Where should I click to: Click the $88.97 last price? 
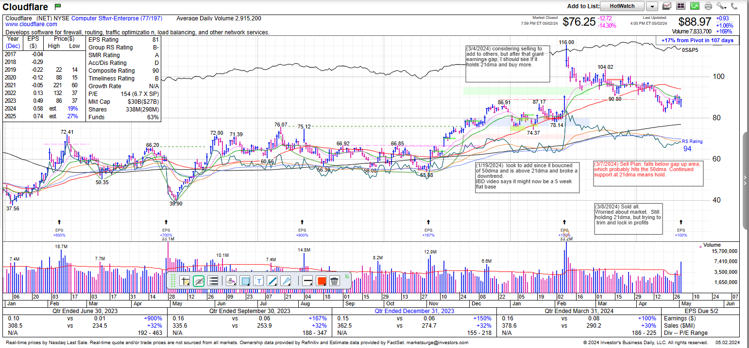click(695, 22)
